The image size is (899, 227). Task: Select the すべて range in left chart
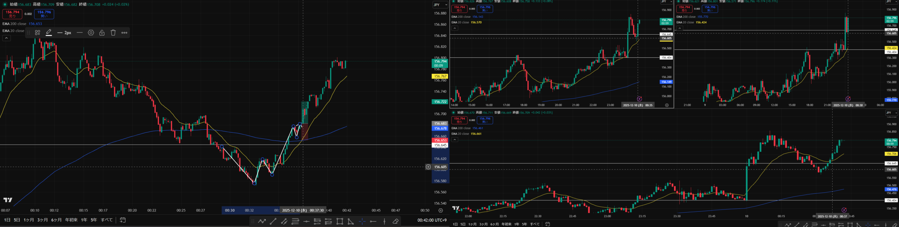pyautogui.click(x=107, y=220)
